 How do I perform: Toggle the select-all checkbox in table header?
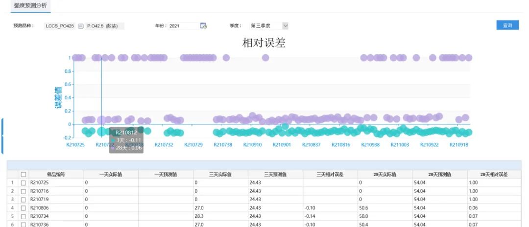[x=23, y=174]
